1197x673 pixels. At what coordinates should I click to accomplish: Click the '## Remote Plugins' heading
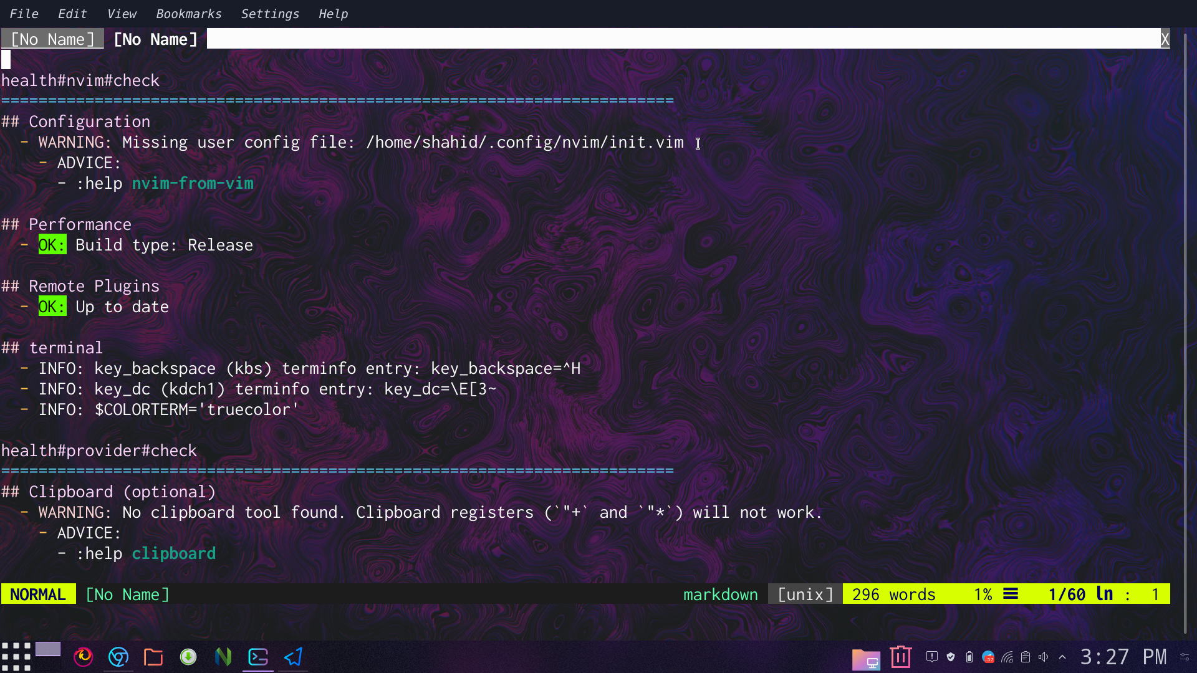pos(80,286)
